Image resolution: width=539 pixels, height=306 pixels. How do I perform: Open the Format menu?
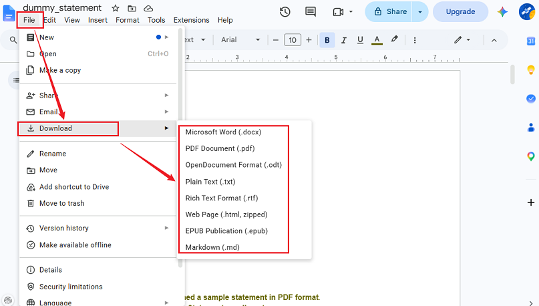pyautogui.click(x=127, y=20)
